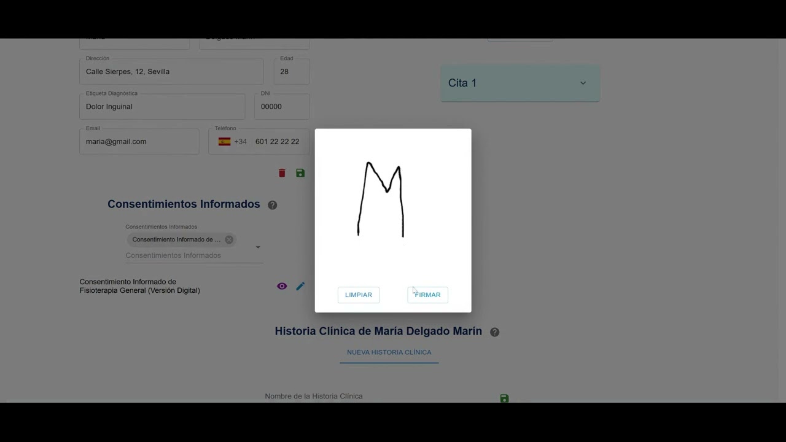Click the Cita 1 label

pyautogui.click(x=462, y=83)
